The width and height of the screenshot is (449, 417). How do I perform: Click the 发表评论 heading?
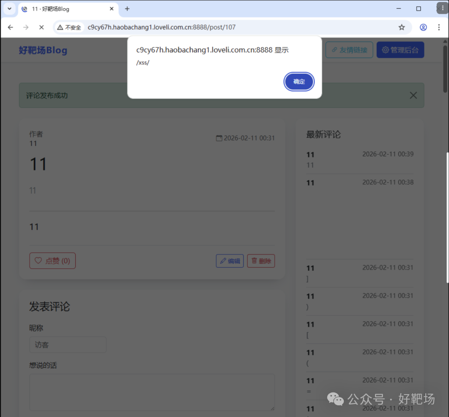point(49,306)
